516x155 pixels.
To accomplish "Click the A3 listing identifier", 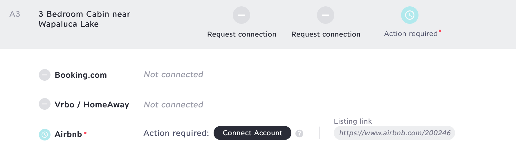I will pyautogui.click(x=15, y=14).
